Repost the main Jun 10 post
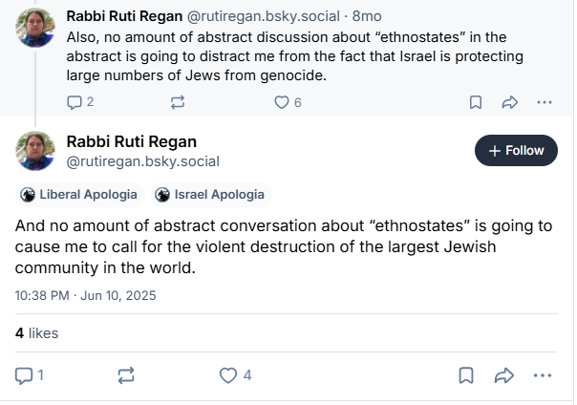Image resolution: width=577 pixels, height=405 pixels. click(126, 375)
